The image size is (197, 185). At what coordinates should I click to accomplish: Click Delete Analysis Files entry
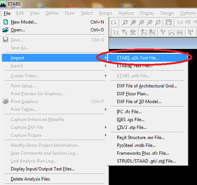(x=30, y=179)
